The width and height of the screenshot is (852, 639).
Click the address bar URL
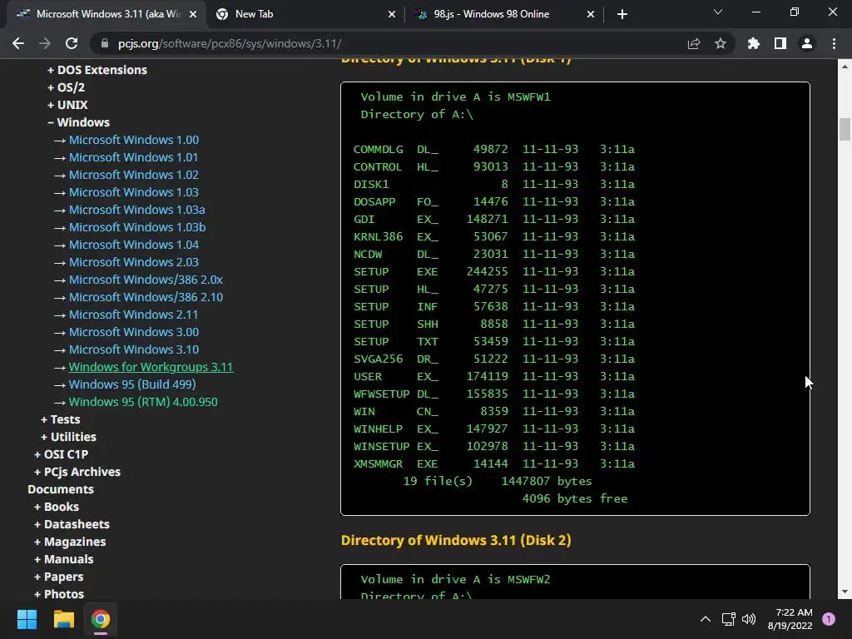coord(230,43)
